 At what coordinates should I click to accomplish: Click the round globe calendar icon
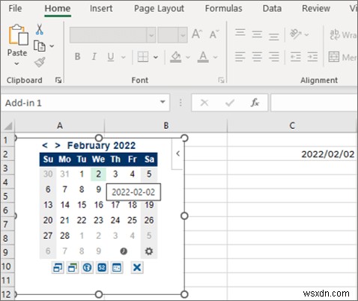pos(87,267)
